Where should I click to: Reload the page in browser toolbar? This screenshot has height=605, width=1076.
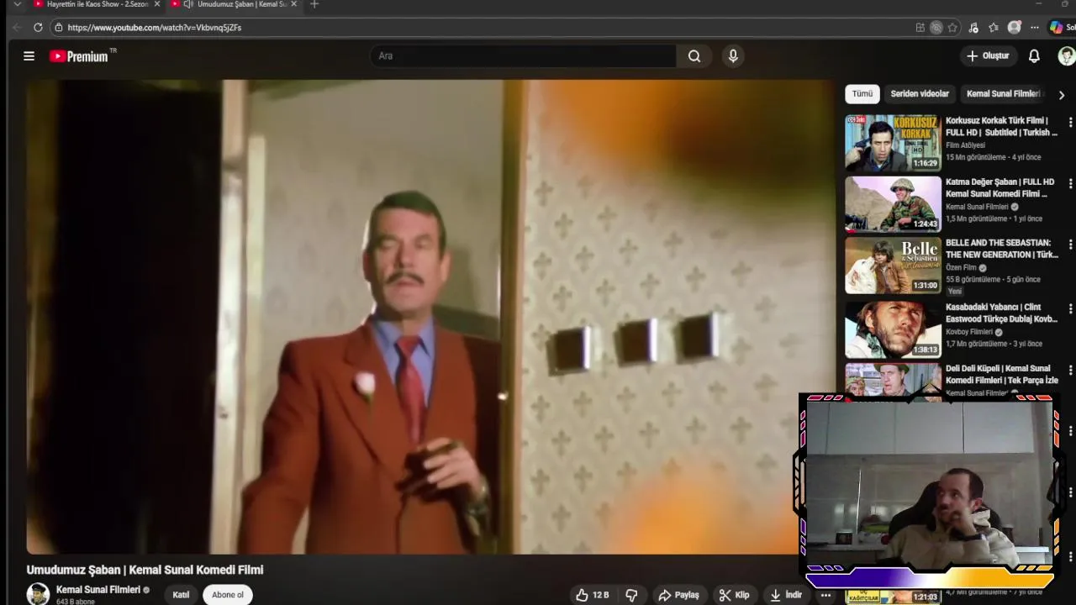pos(38,28)
